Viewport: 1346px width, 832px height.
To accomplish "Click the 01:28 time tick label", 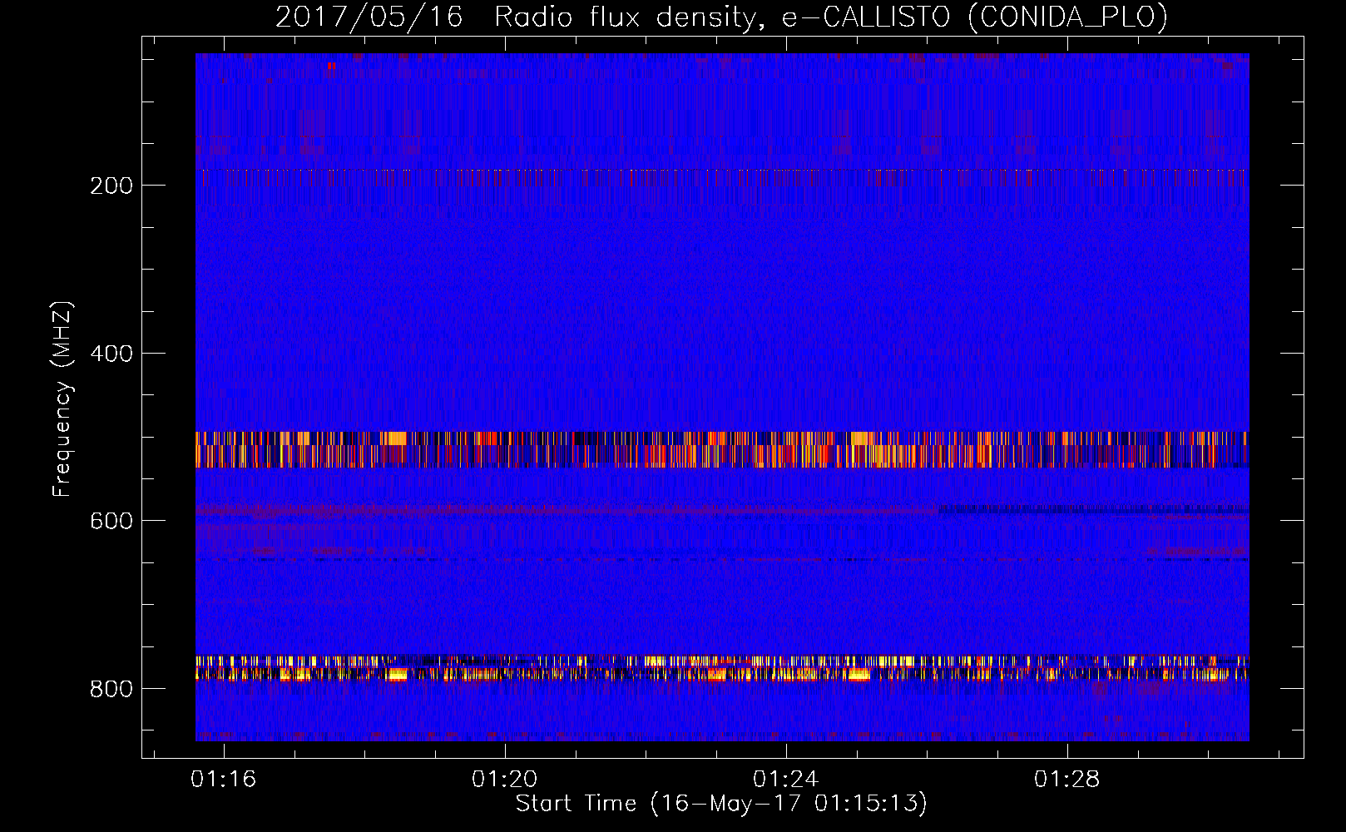I will [x=1066, y=780].
